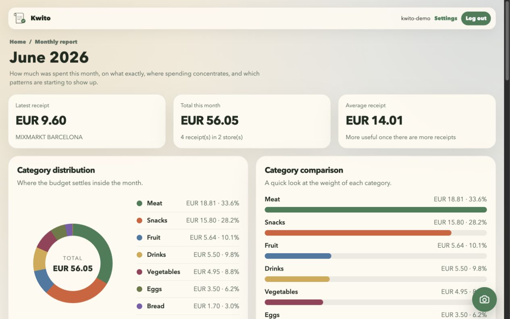This screenshot has height=319, width=510.
Task: Click the Eggs label in Category comparison
Action: click(x=272, y=315)
